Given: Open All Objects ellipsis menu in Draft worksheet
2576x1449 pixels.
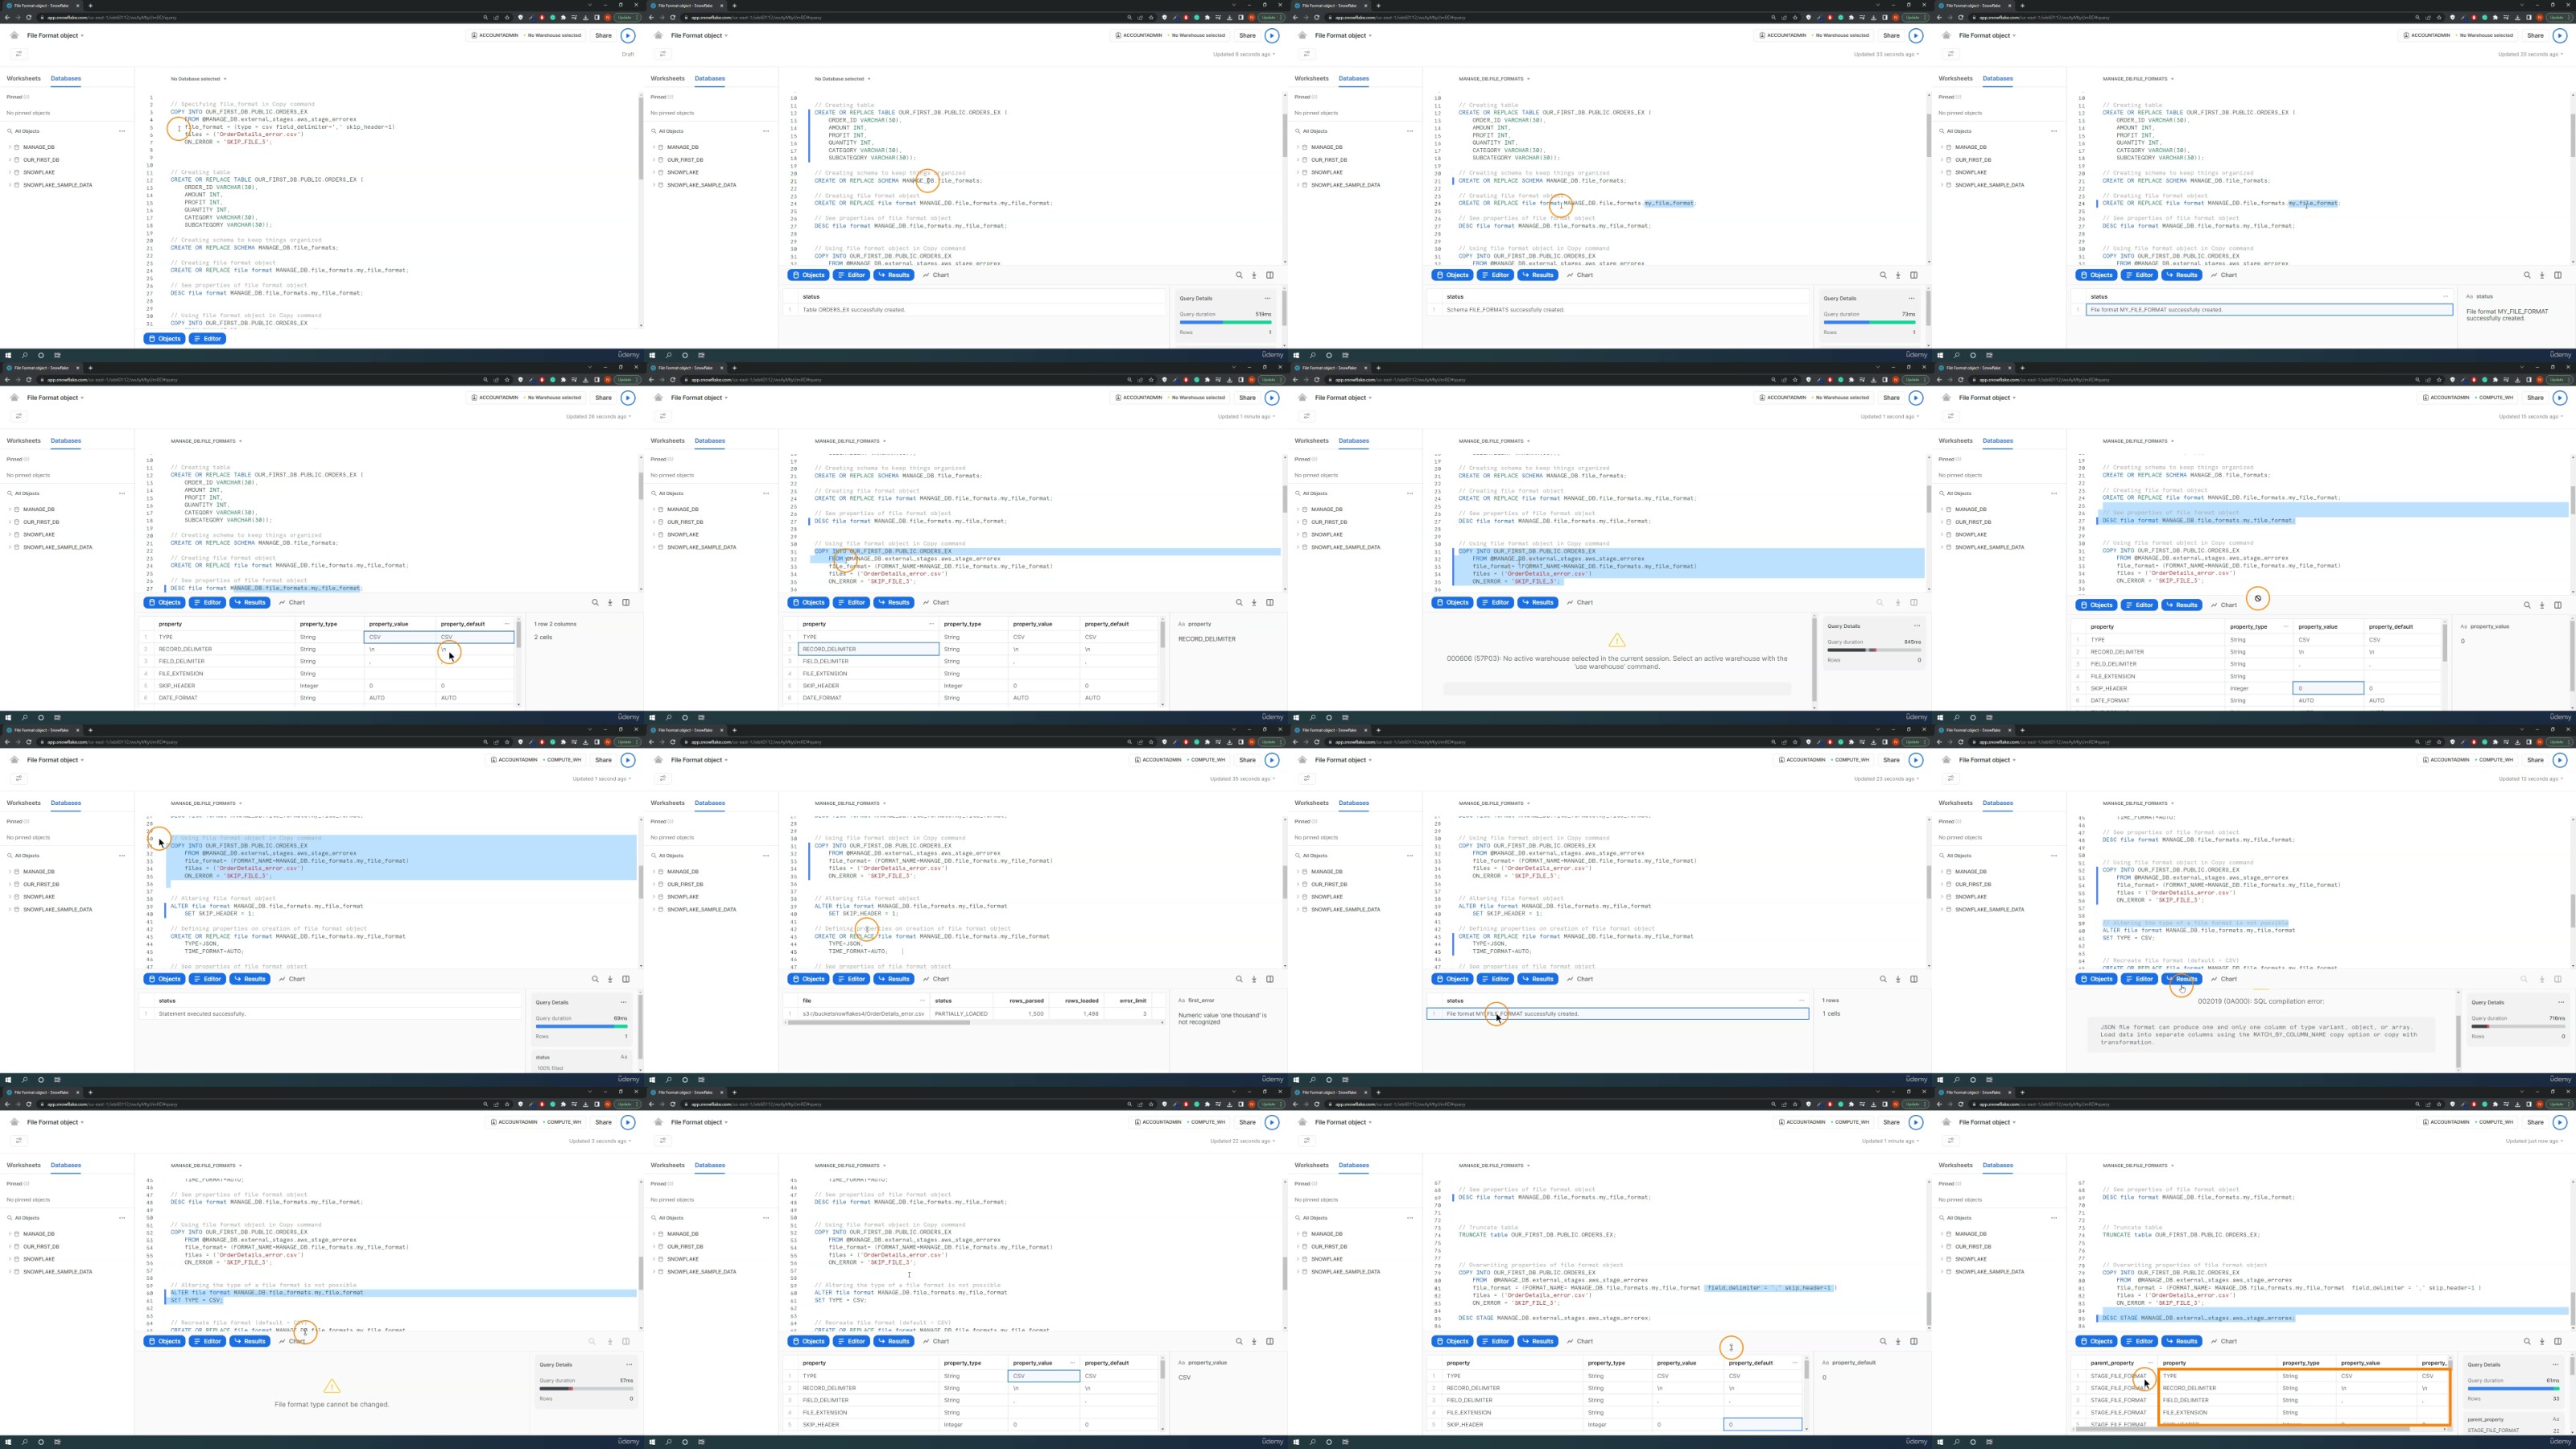Looking at the screenshot, I should click(122, 131).
